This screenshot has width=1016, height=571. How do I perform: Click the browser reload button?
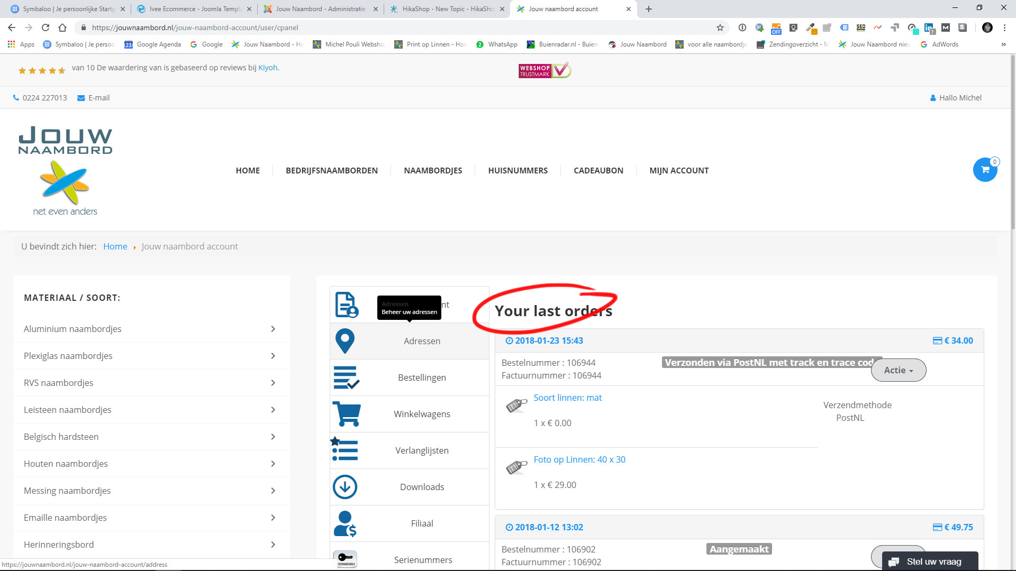46,27
